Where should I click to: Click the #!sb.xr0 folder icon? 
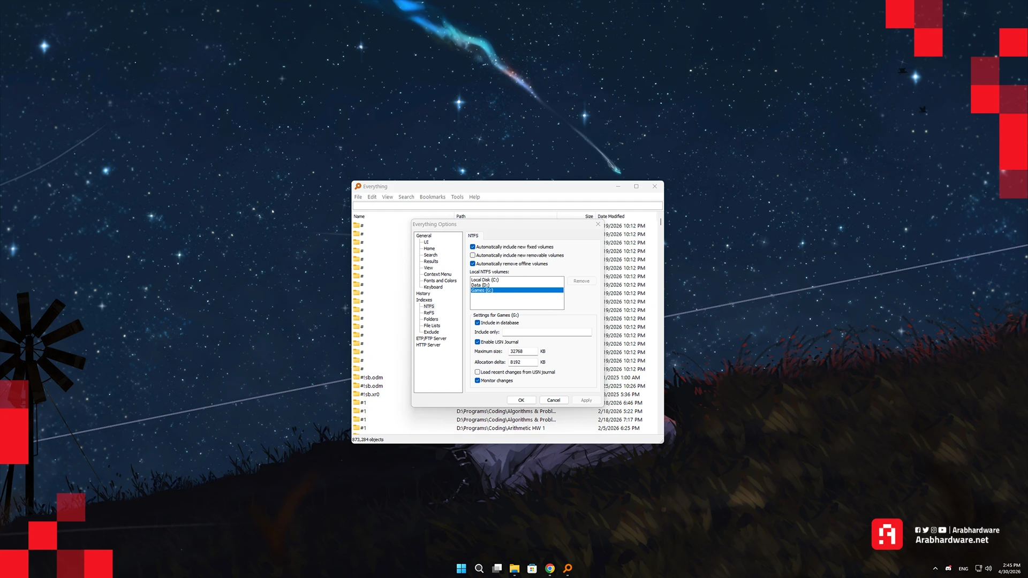(356, 394)
